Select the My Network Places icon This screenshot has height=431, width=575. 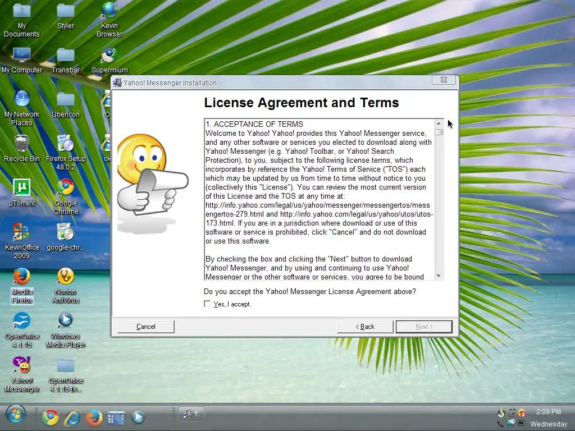[x=22, y=108]
